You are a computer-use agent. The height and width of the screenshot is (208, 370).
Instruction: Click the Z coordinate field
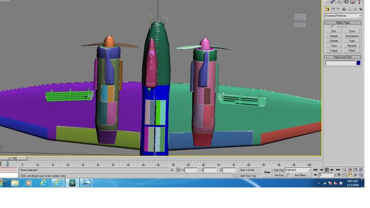click(x=229, y=170)
